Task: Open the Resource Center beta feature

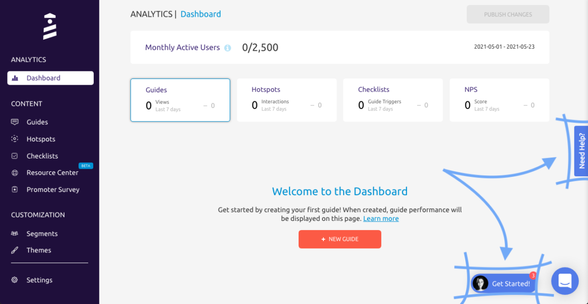Action: (x=52, y=172)
